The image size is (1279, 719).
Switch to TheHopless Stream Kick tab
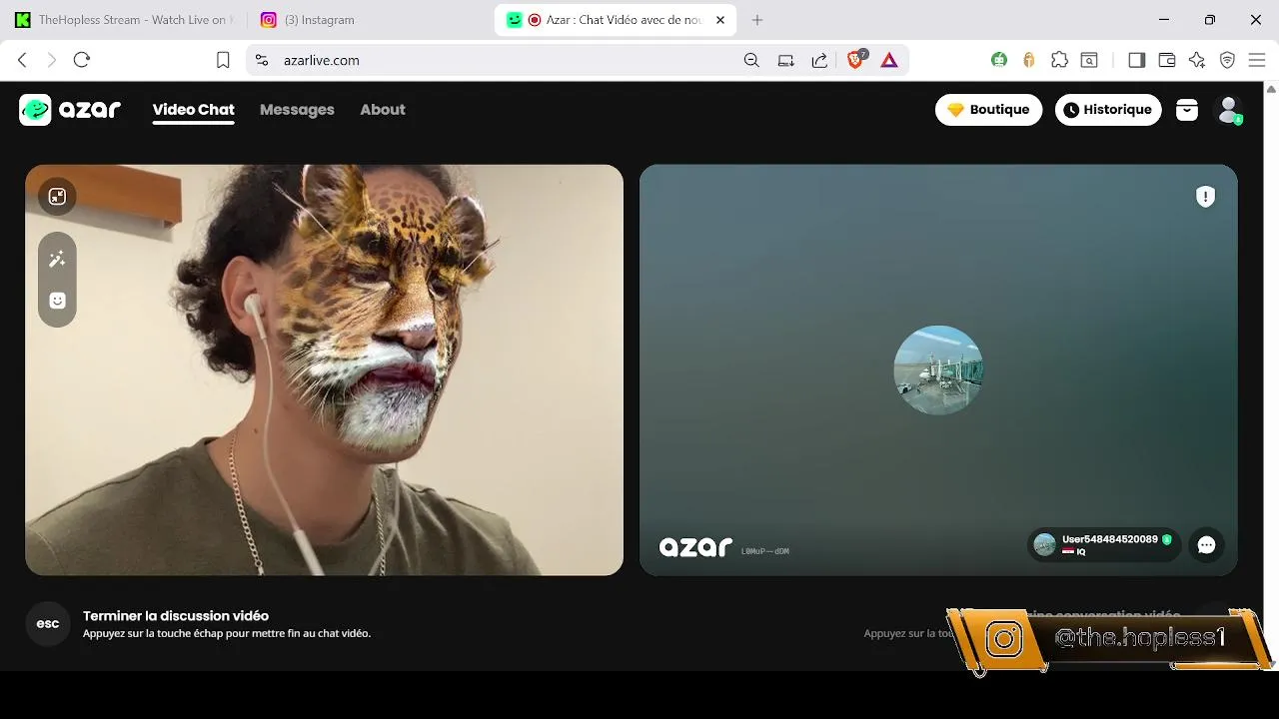click(125, 20)
